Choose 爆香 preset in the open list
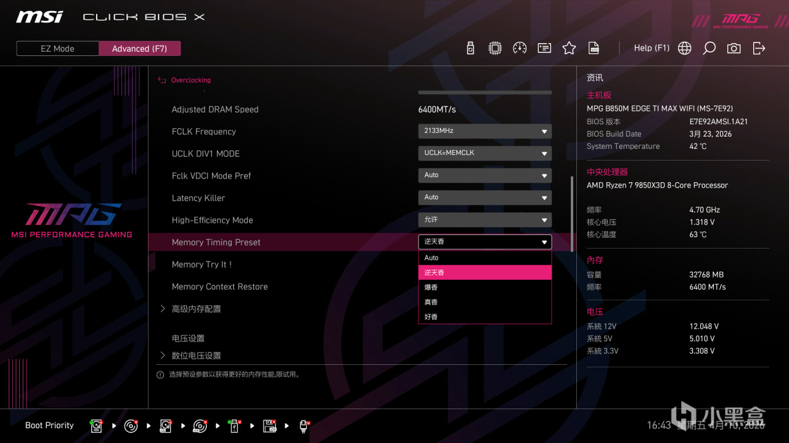This screenshot has width=789, height=443. tap(484, 287)
